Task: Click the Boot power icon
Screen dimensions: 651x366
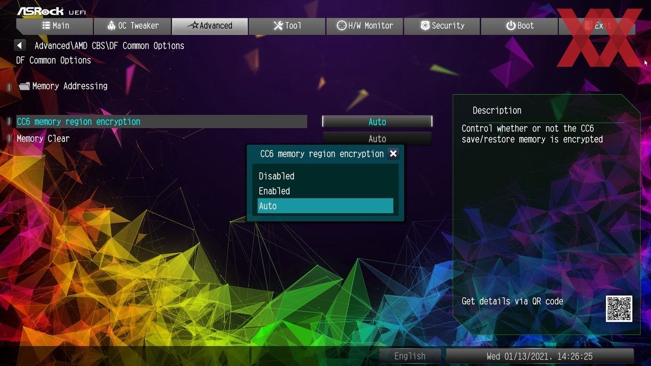Action: coord(510,25)
